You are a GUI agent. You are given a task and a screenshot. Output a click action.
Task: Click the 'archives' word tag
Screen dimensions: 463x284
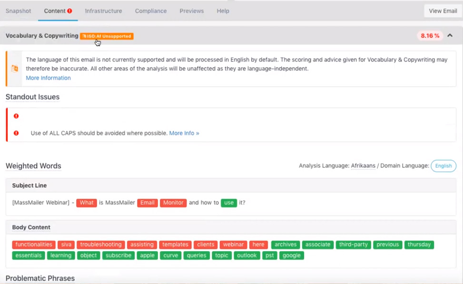pos(286,245)
